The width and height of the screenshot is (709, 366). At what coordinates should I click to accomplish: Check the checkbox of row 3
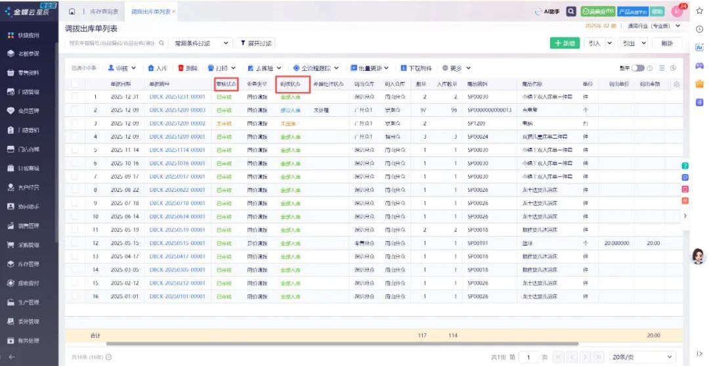pyautogui.click(x=75, y=123)
